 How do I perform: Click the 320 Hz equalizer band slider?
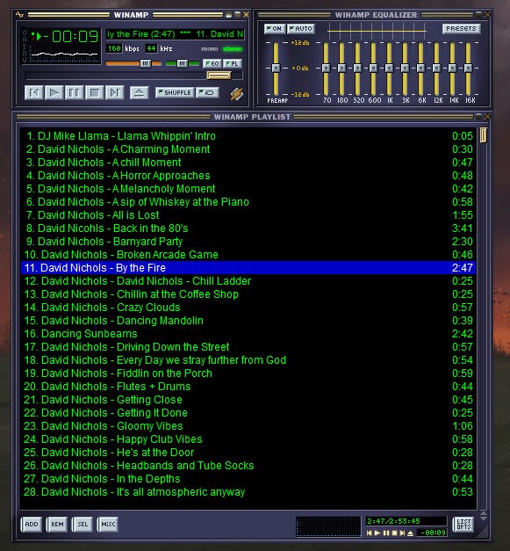(x=357, y=68)
